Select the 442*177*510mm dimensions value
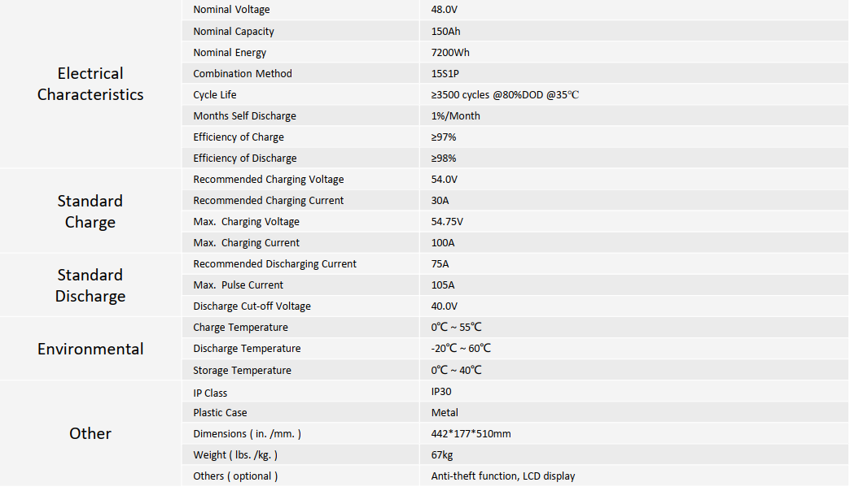Image resolution: width=850 pixels, height=491 pixels. tap(471, 433)
